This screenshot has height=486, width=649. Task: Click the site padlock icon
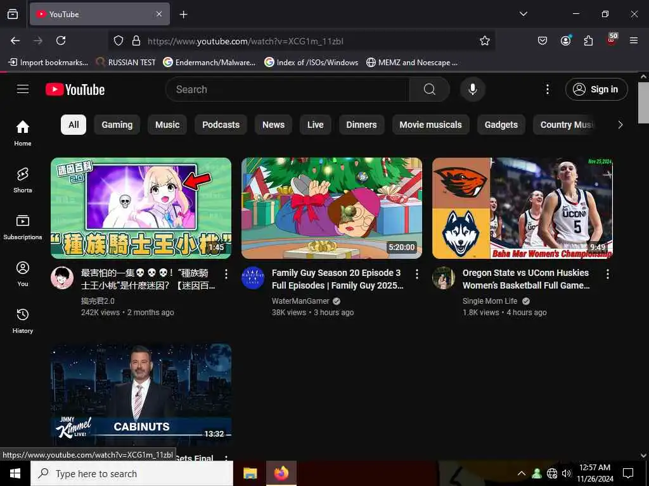(x=136, y=40)
